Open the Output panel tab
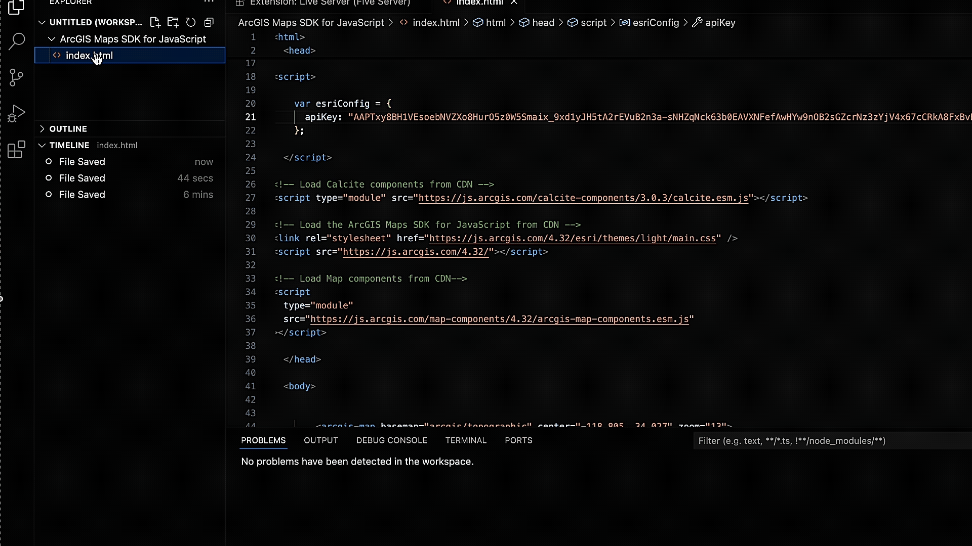The height and width of the screenshot is (546, 972). pos(320,440)
